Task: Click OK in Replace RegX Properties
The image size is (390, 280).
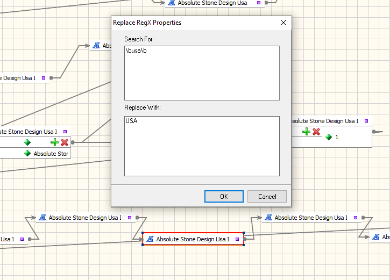Action: pos(224,197)
